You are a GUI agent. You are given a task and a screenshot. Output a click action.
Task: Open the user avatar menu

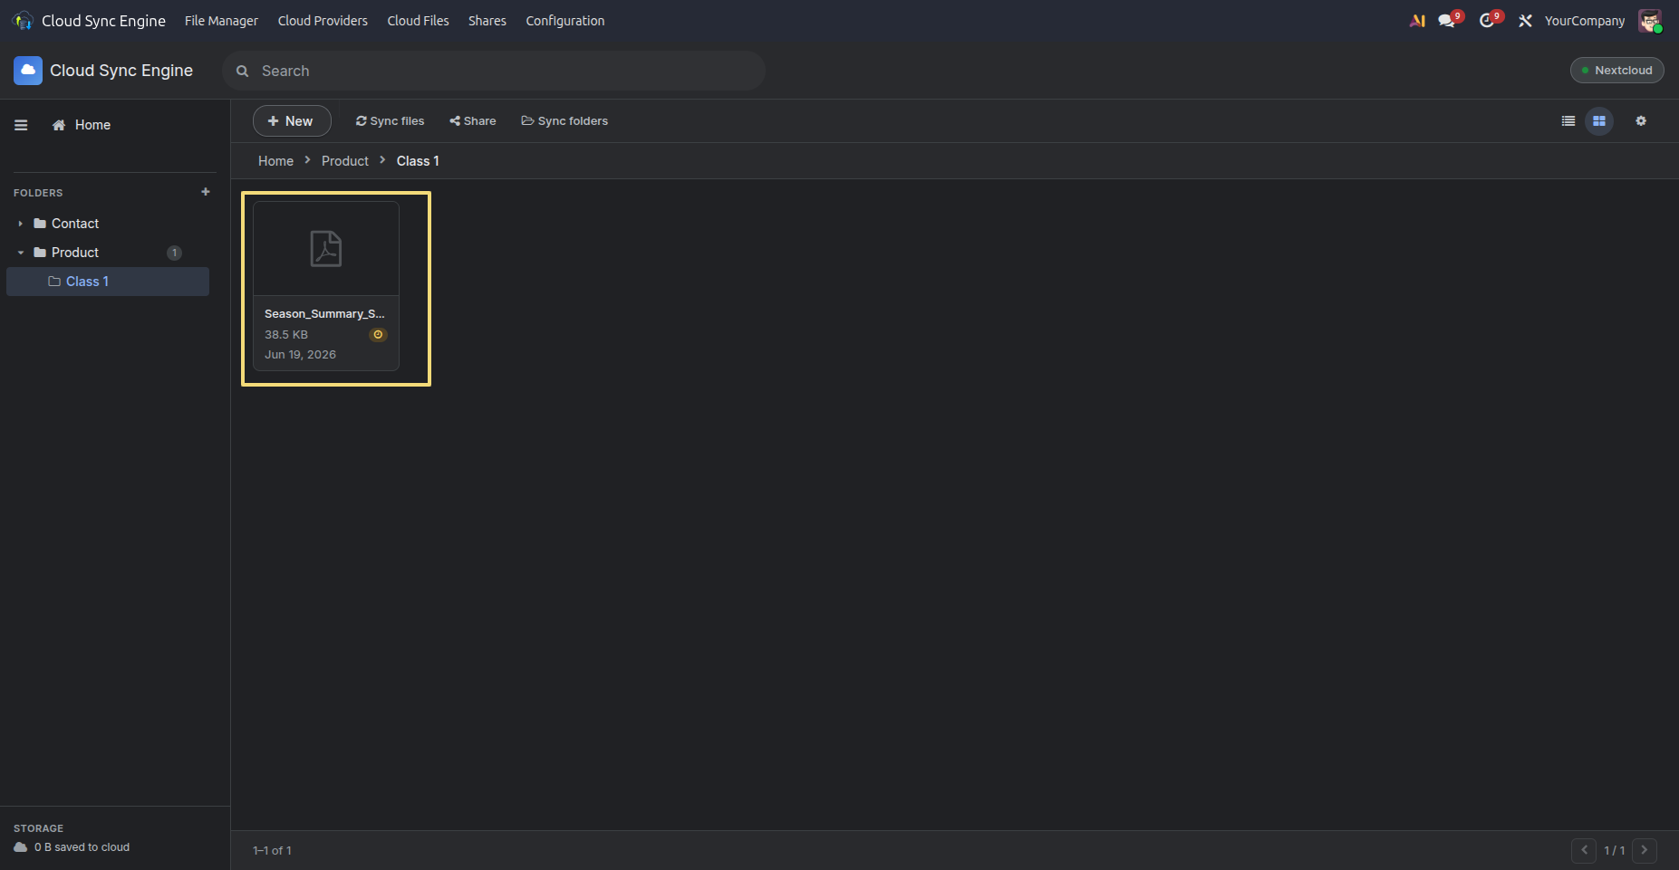1650,21
